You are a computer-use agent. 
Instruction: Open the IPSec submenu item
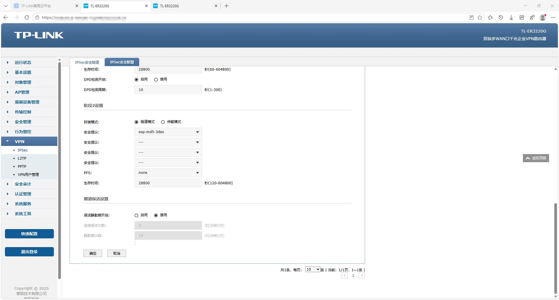[23, 150]
